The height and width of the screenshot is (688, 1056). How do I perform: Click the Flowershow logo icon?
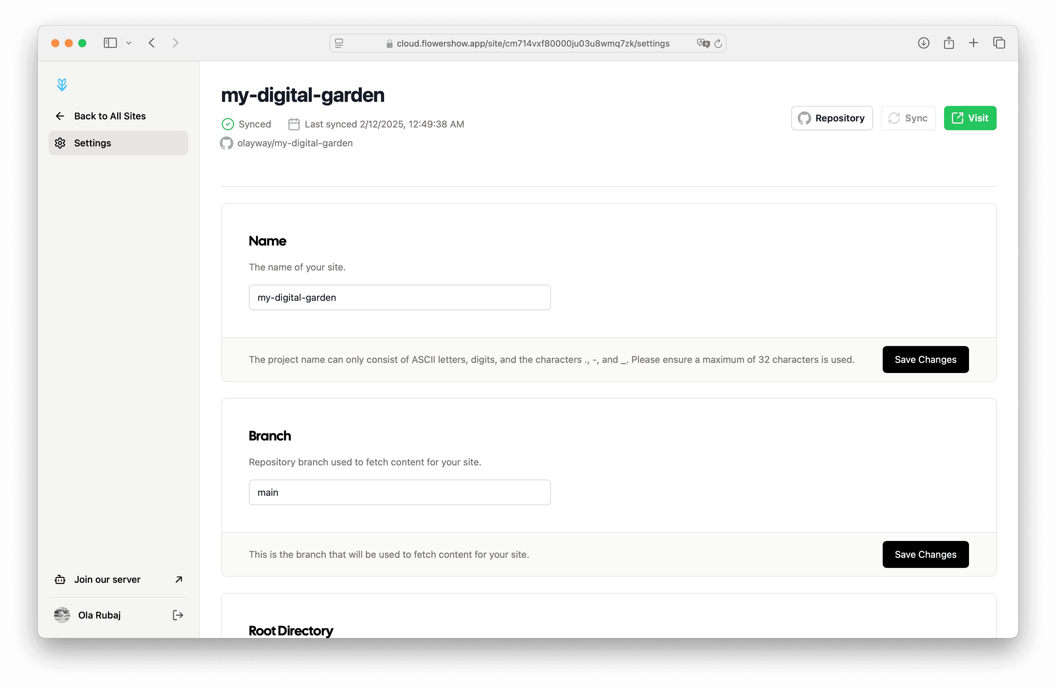62,84
